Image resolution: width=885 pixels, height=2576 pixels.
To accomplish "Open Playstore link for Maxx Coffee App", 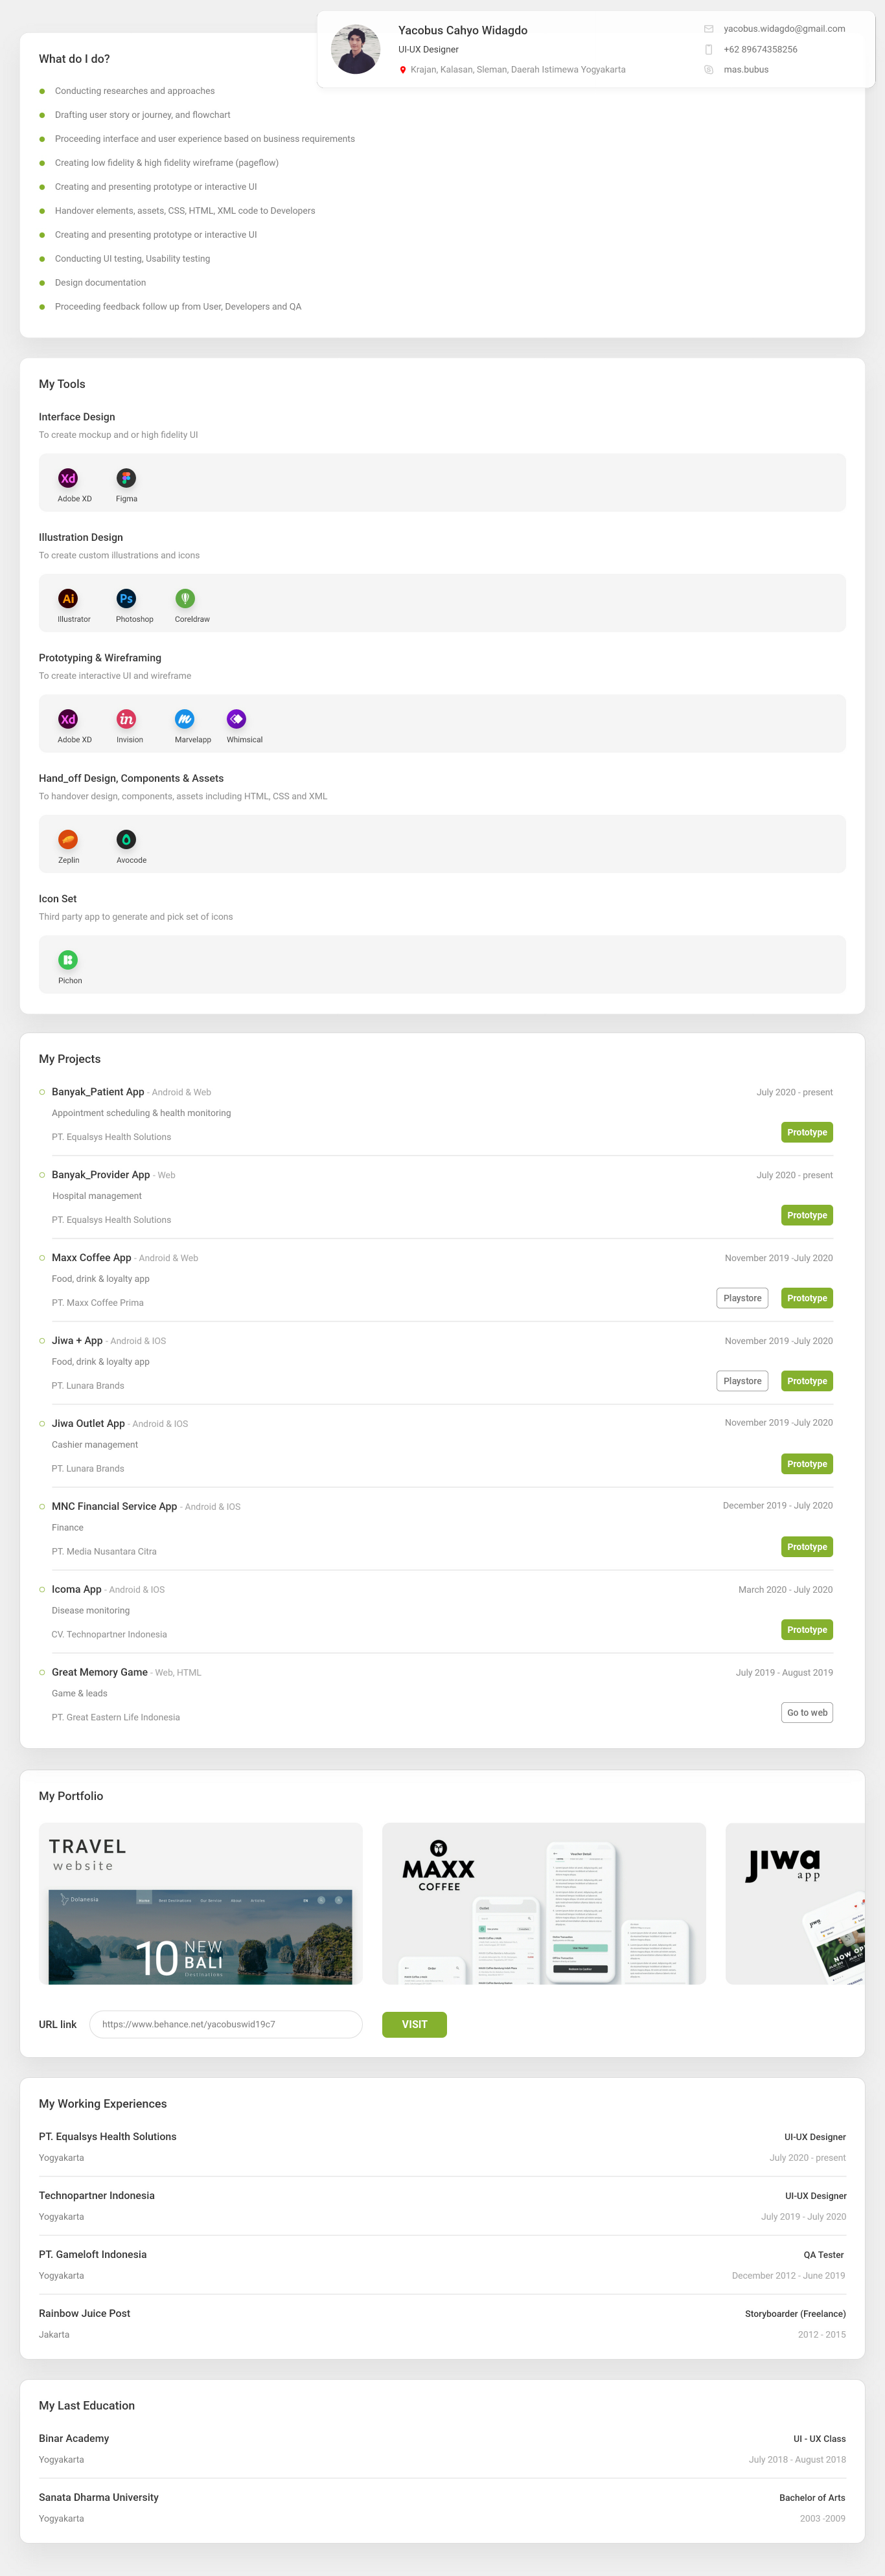I will tap(742, 1298).
